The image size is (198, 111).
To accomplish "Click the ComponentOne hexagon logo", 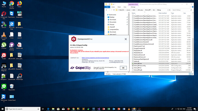I will click(74, 39).
